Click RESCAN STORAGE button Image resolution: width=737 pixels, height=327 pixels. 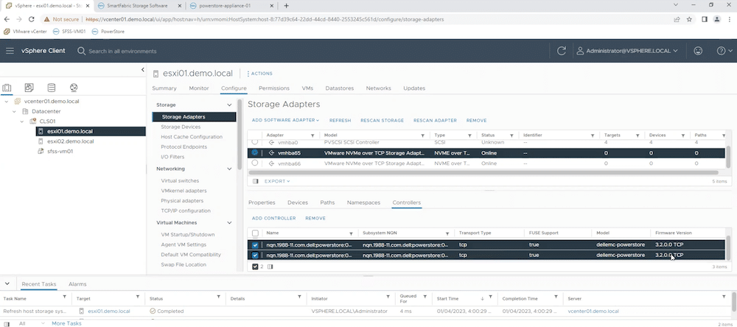coord(382,120)
